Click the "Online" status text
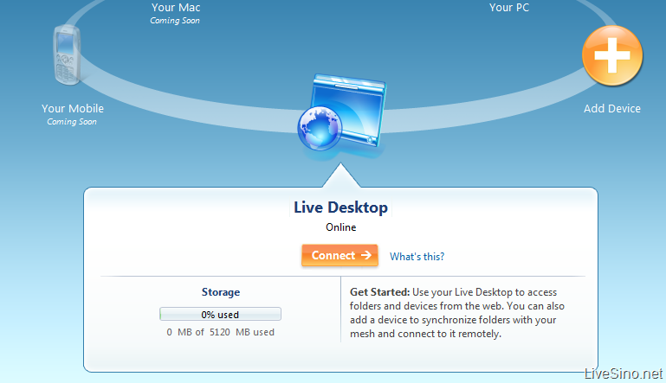Screen dimensions: 666x383 (x=340, y=227)
